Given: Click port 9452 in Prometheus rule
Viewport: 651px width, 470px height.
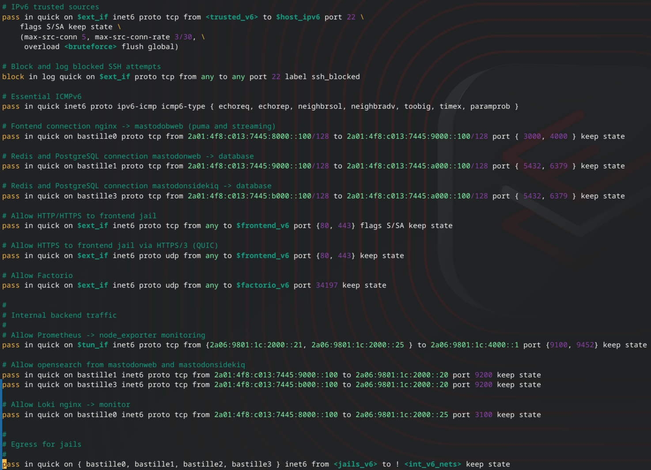Looking at the screenshot, I should tap(585, 345).
